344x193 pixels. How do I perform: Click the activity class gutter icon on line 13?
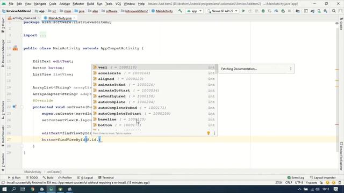pos(15,48)
